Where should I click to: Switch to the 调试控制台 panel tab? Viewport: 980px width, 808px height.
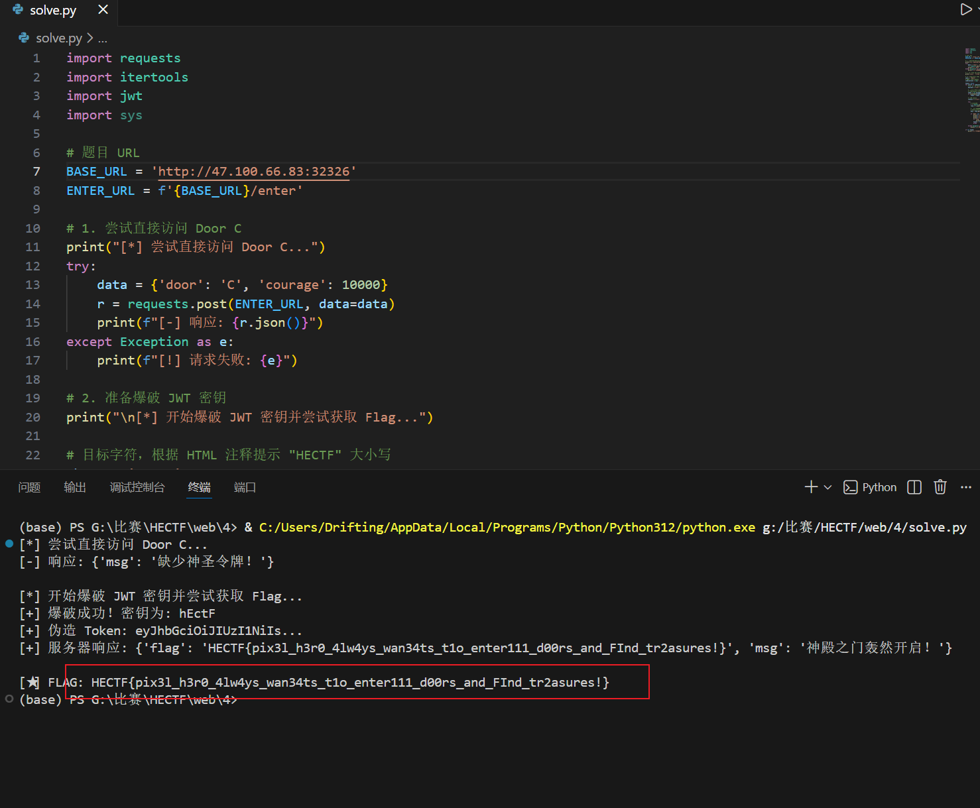point(137,487)
